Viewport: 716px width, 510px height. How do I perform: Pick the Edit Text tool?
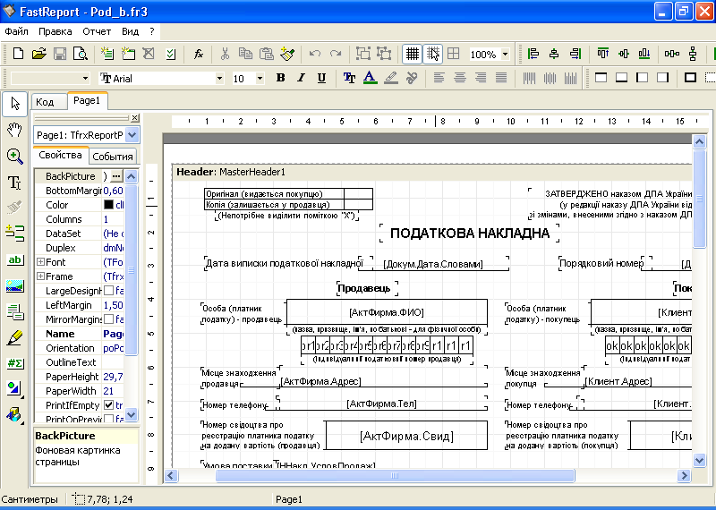pos(14,183)
